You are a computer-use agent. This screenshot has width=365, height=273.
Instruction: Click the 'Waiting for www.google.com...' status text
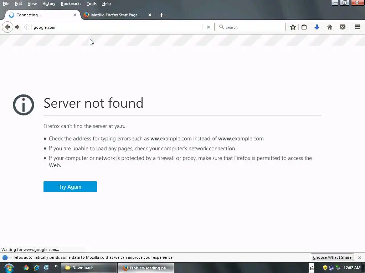(x=30, y=250)
